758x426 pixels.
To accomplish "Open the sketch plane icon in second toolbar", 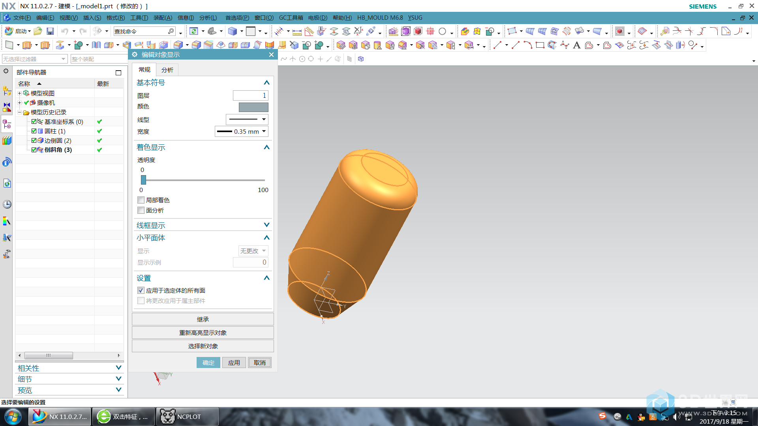I will pyautogui.click(x=9, y=45).
